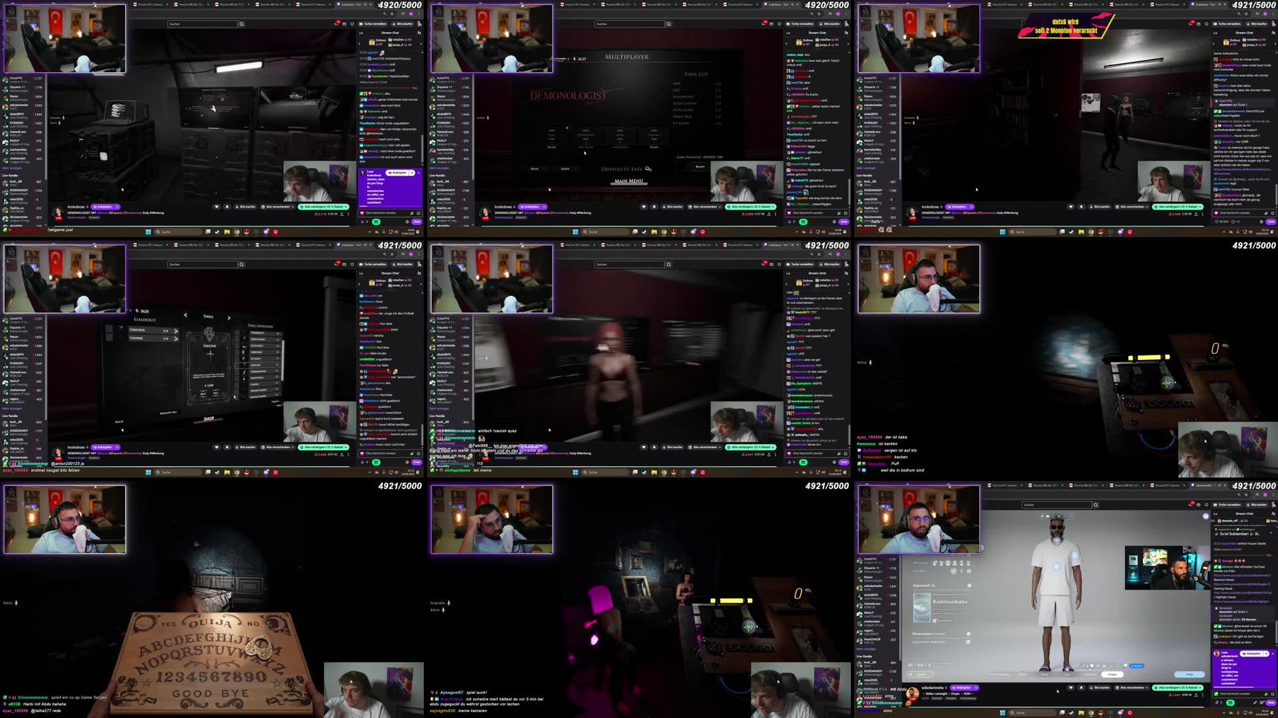The height and width of the screenshot is (718, 1278).
Task: Select the Crucifix row in the Loadout list
Action: pos(153,330)
